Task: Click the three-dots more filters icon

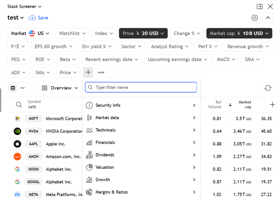Action: point(101,73)
